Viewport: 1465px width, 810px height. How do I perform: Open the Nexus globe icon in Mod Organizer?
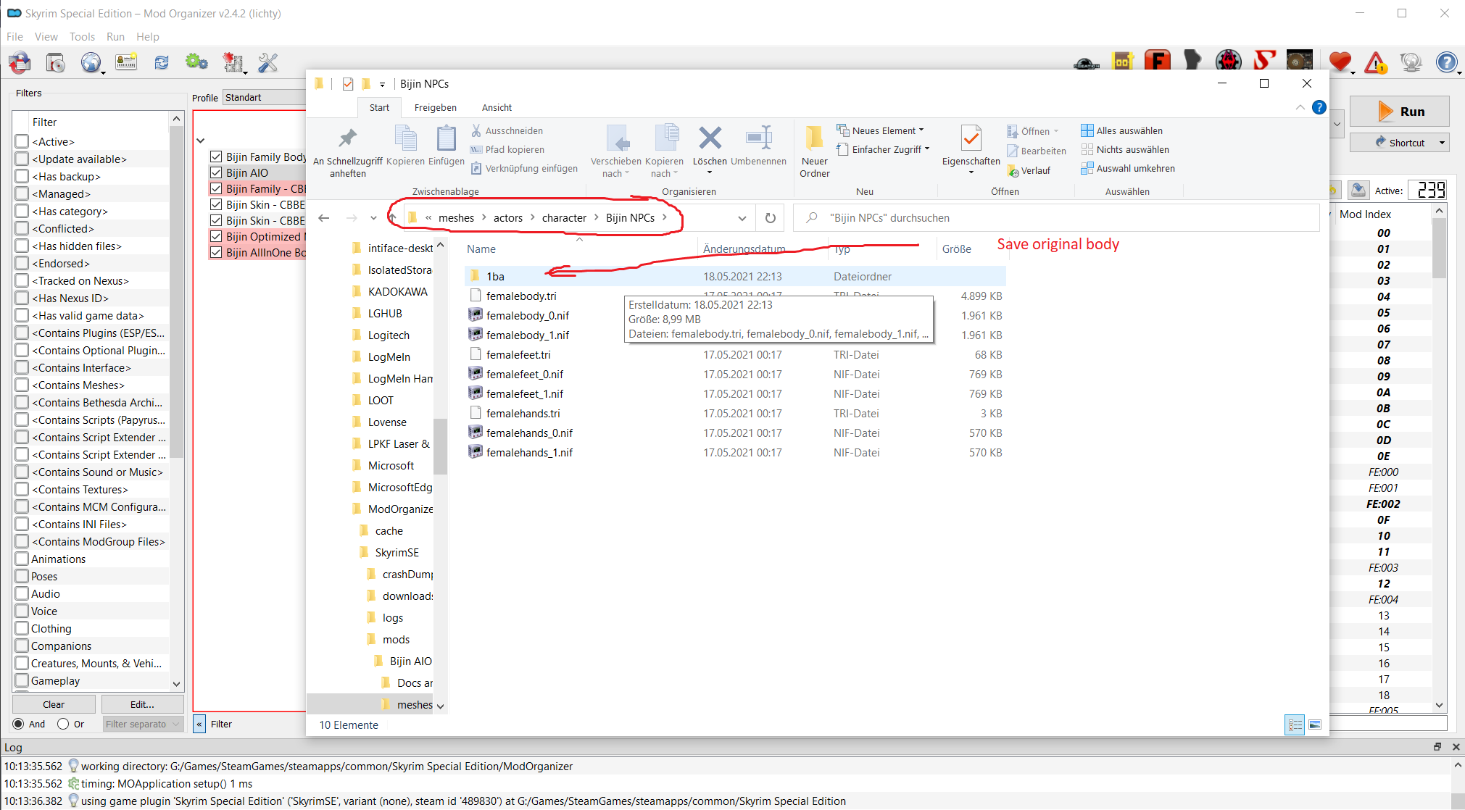91,63
